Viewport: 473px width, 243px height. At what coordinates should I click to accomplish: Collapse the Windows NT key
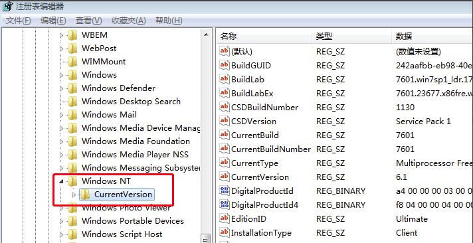click(62, 181)
